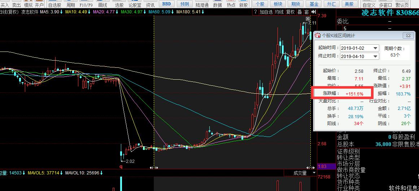Switch to the 个股 tab
This screenshot has width=419, height=191.
pos(260,4)
